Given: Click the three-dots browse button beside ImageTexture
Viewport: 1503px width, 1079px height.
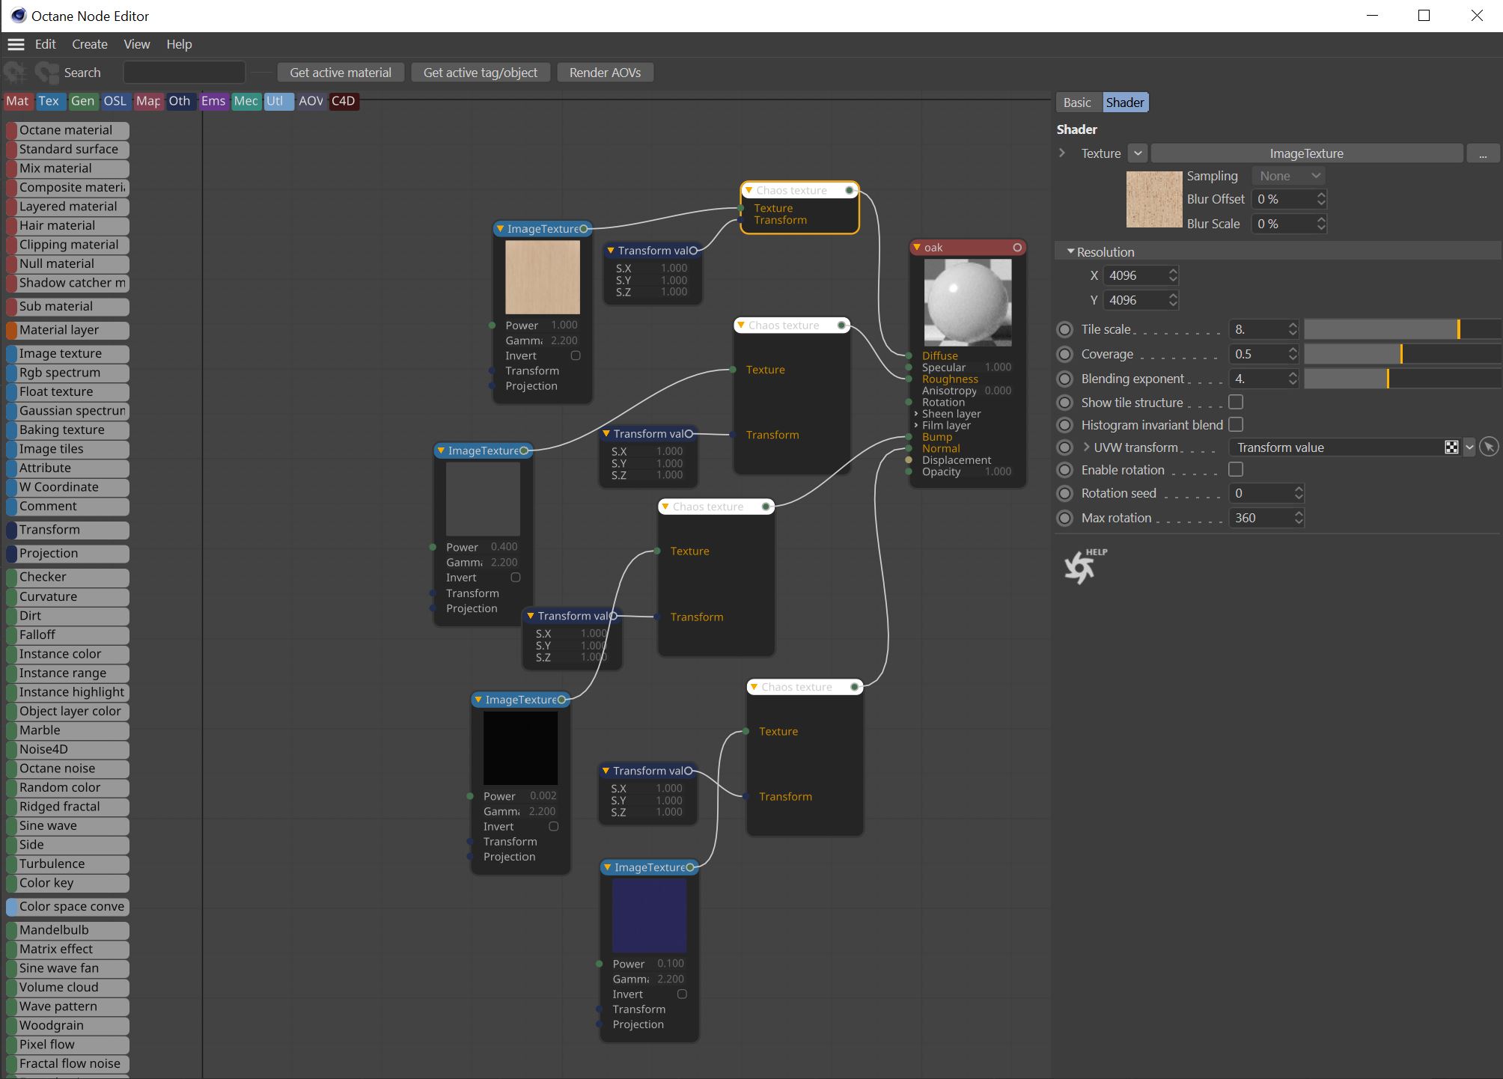Looking at the screenshot, I should point(1483,153).
